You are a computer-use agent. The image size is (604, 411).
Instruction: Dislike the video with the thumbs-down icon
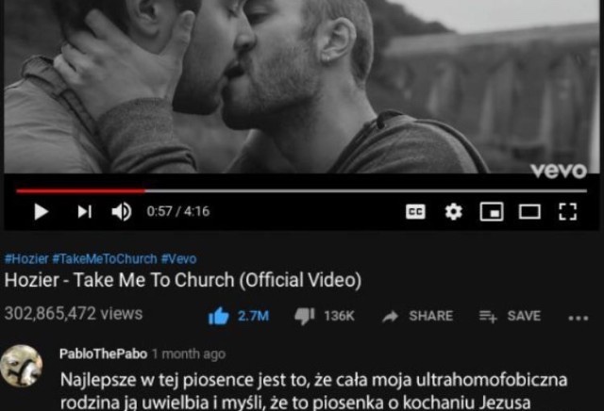tap(304, 317)
